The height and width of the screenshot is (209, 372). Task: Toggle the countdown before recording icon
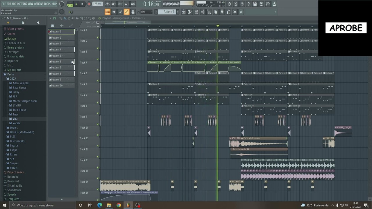(x=120, y=4)
